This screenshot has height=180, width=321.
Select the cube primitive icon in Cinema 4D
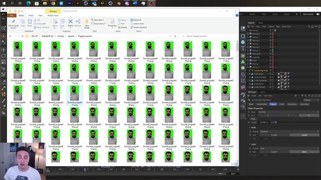(243, 42)
